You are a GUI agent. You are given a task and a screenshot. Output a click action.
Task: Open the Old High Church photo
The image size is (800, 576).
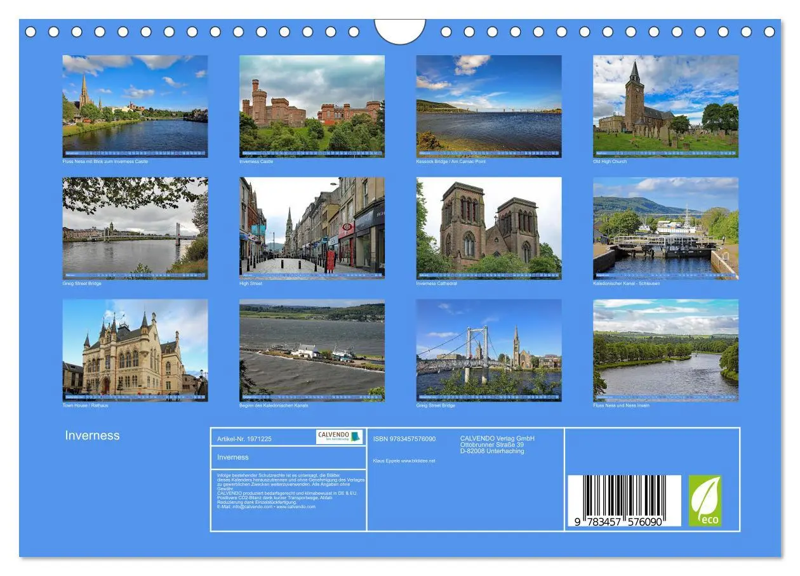tap(665, 106)
